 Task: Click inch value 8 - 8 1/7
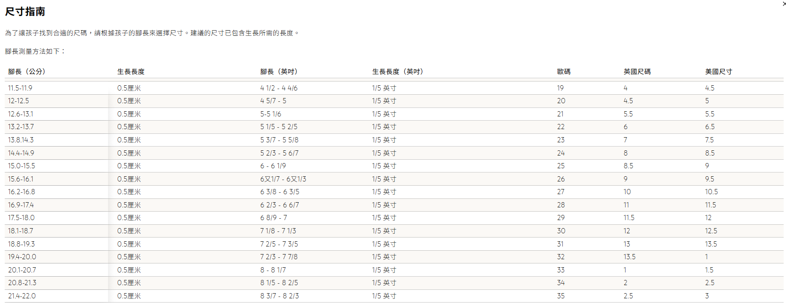(x=273, y=270)
